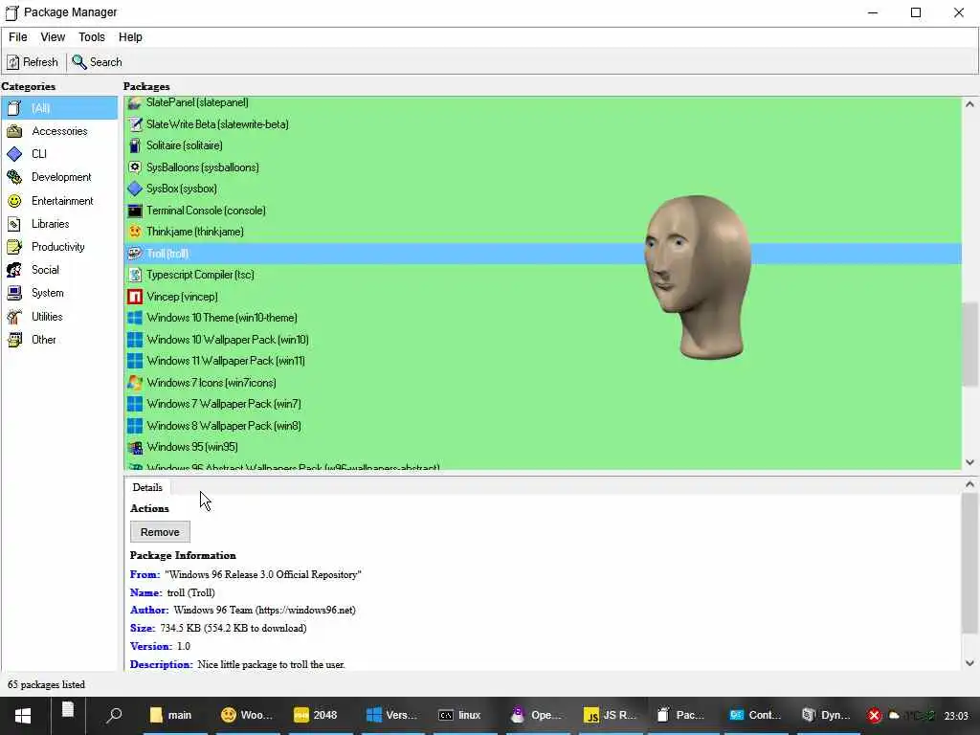This screenshot has height=735, width=980.
Task: Select the Entertainment smiley icon
Action: [x=14, y=201]
